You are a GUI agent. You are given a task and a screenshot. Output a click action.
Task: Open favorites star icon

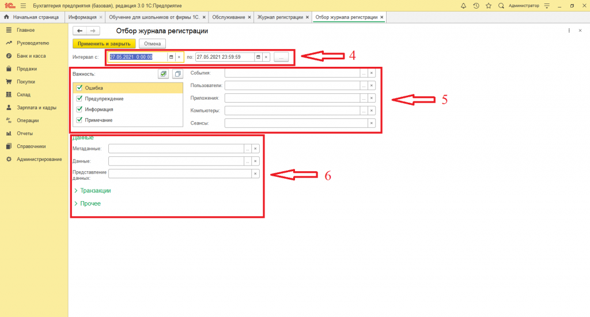[489, 6]
